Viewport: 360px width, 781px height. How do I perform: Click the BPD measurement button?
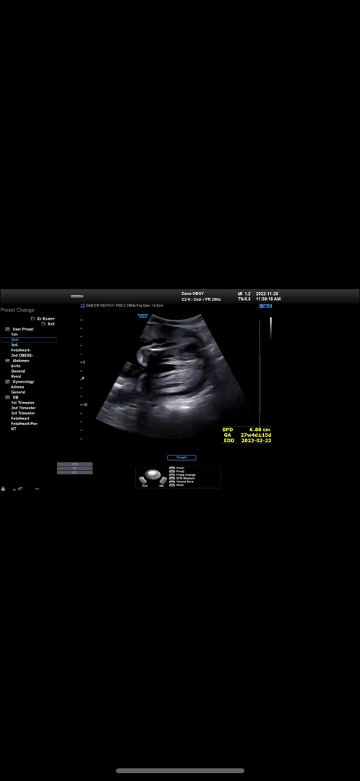pos(74,464)
